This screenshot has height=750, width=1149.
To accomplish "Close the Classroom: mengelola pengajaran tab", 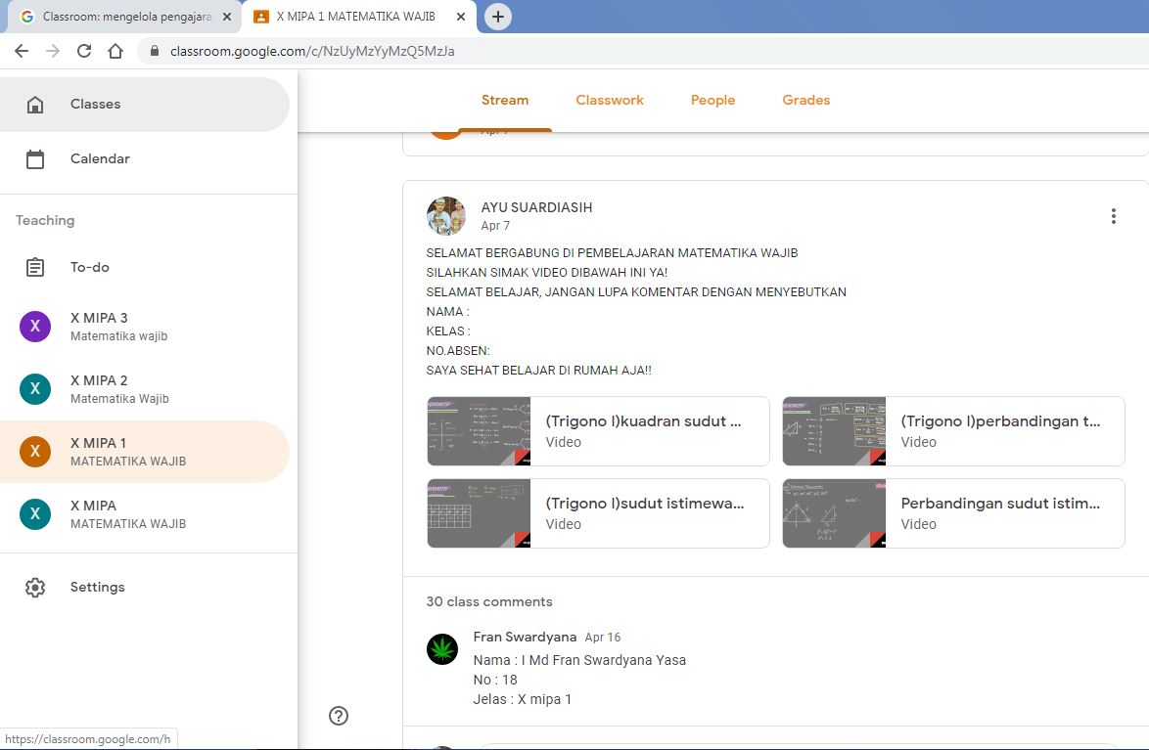I will tap(227, 16).
